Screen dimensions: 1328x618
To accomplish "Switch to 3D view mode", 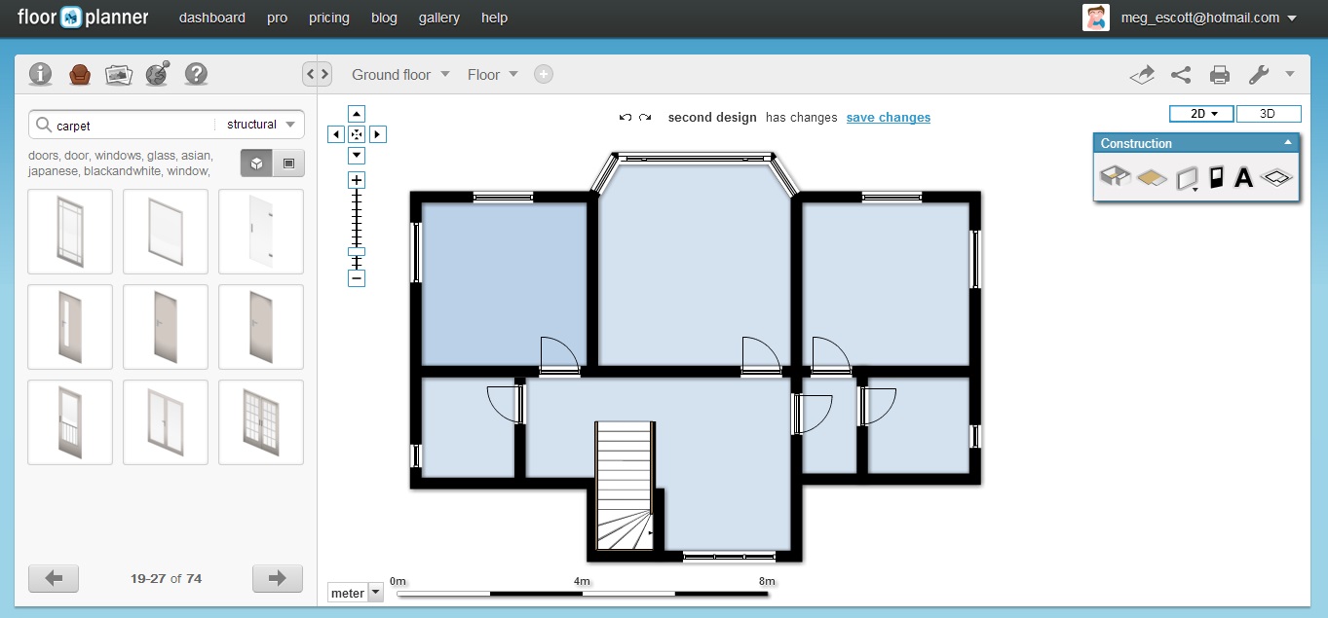I will pyautogui.click(x=1268, y=113).
